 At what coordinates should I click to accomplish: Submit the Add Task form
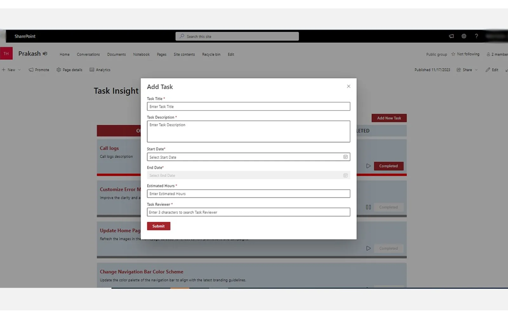pyautogui.click(x=158, y=226)
